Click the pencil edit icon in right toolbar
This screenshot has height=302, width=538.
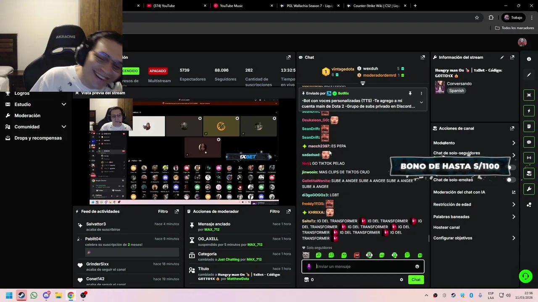coord(529,75)
